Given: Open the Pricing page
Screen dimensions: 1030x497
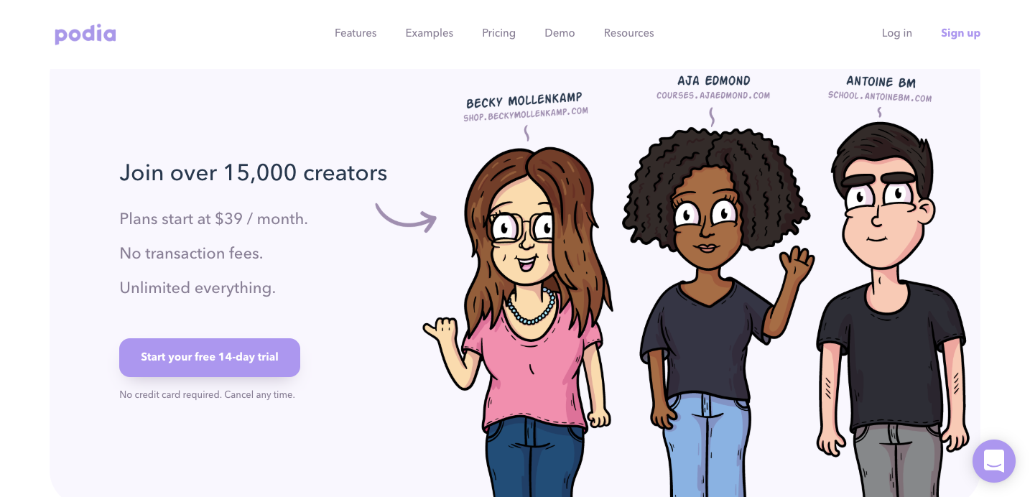Looking at the screenshot, I should coord(499,33).
